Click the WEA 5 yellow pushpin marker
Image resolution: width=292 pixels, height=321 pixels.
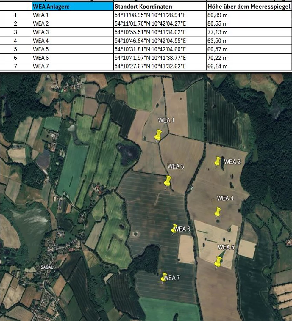tap(218, 262)
